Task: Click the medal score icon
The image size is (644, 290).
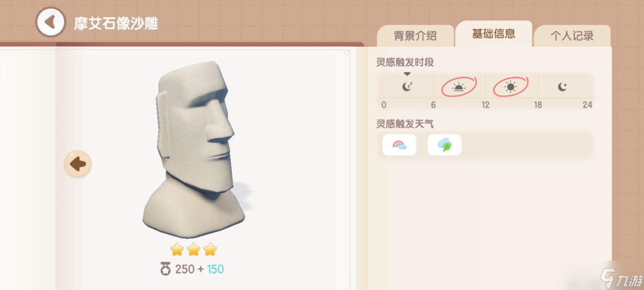Action: click(x=165, y=269)
